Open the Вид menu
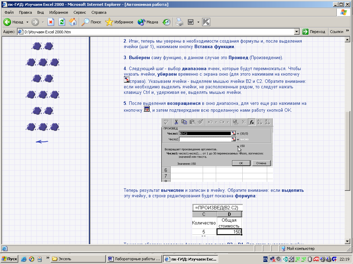The width and height of the screenshot is (353, 264). (x=41, y=12)
